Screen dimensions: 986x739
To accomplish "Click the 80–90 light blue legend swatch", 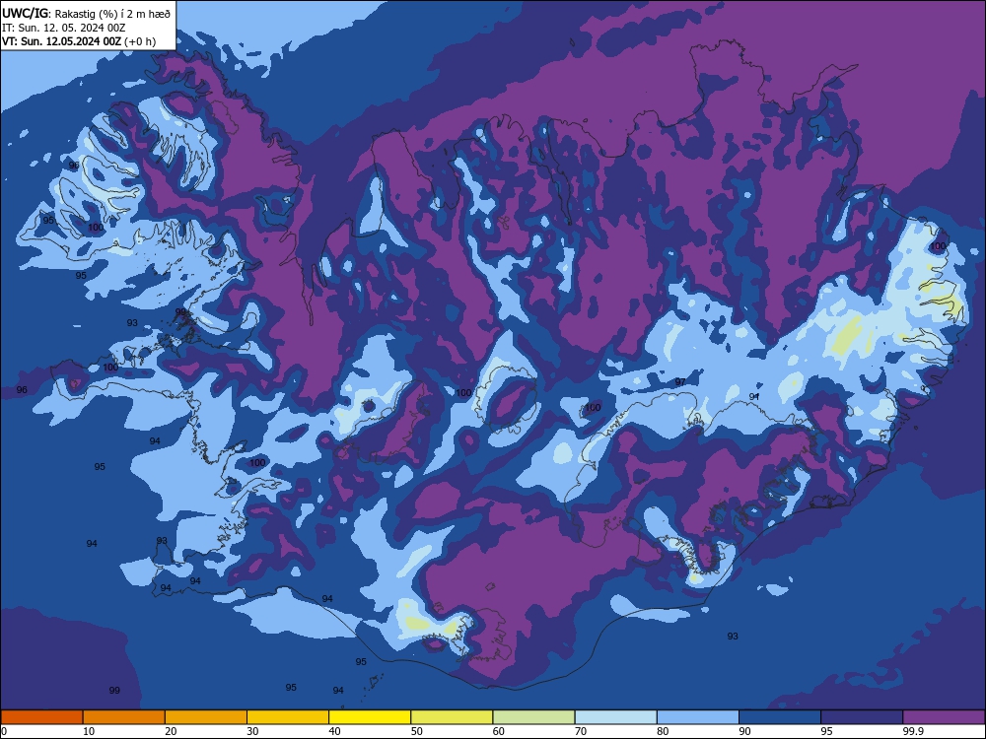I will 698,717.
